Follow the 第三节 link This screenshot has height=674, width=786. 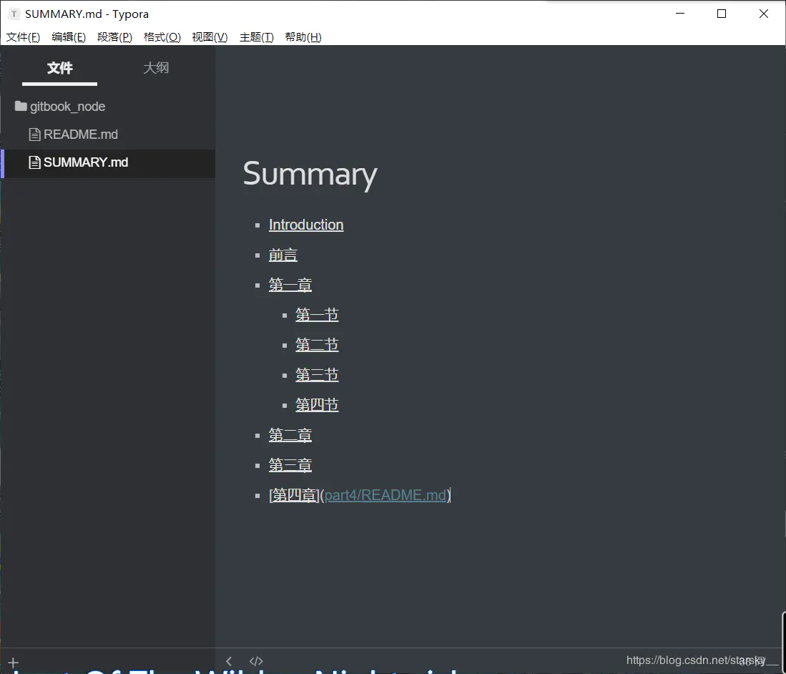coord(317,375)
